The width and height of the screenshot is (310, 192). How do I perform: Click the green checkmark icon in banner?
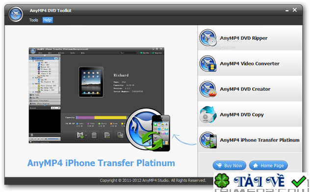click(x=299, y=181)
